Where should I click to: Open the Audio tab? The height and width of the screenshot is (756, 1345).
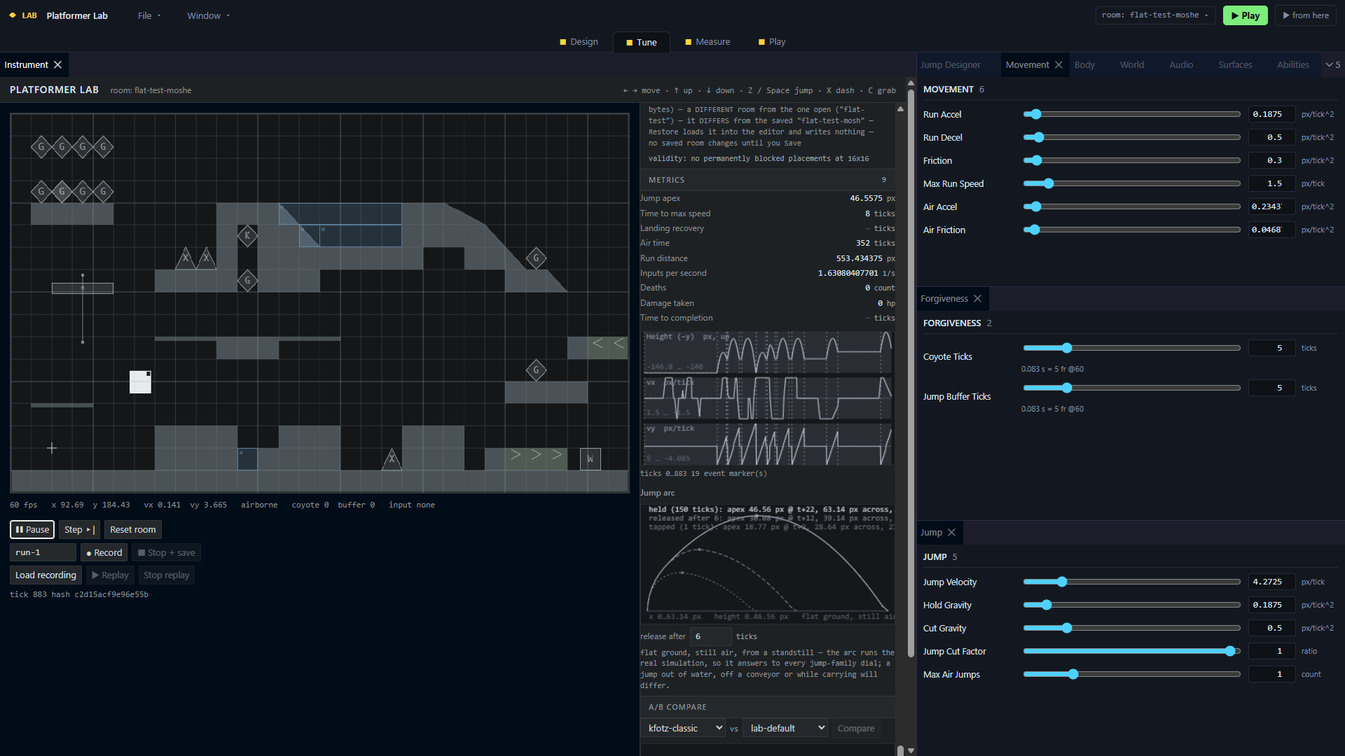point(1181,65)
